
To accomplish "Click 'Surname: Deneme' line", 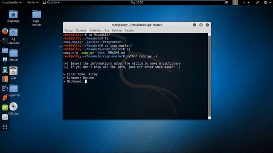I will (x=78, y=78).
